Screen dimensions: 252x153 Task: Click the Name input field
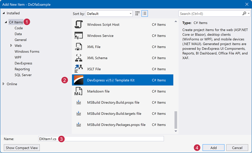pyautogui.click(x=101, y=139)
